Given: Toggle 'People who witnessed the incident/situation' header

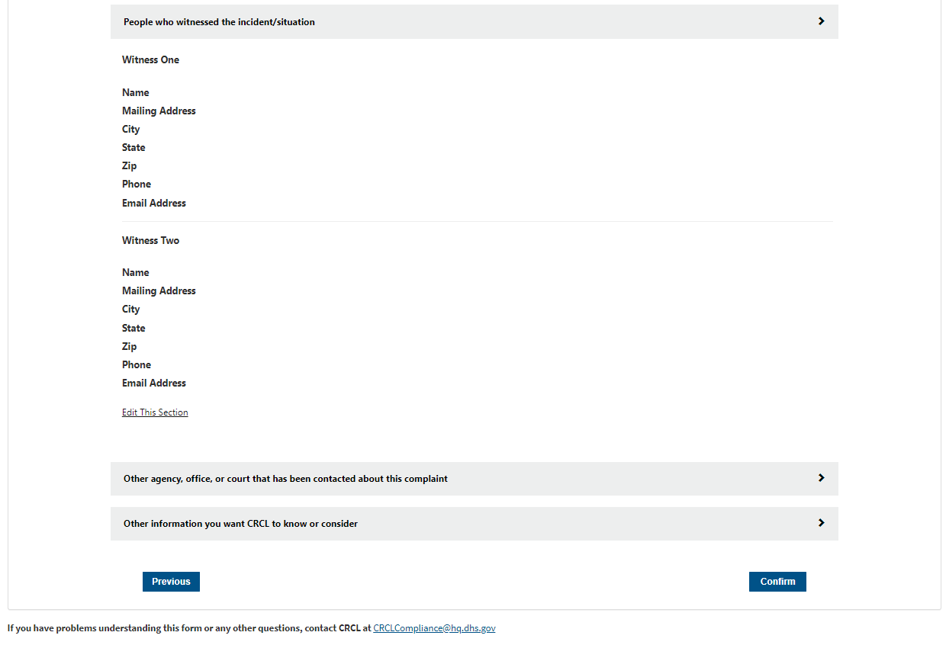Looking at the screenshot, I should [x=220, y=22].
